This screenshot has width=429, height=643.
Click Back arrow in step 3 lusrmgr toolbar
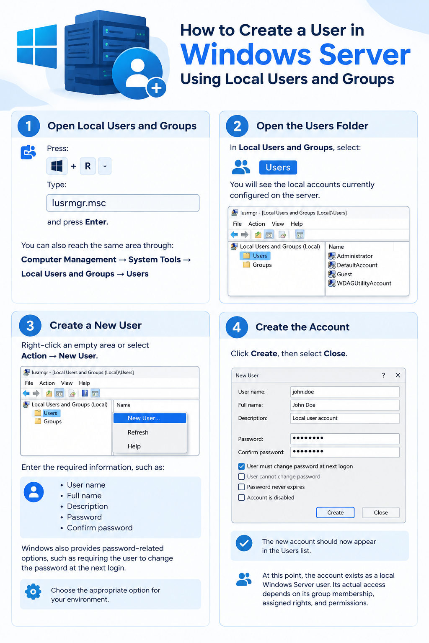26,393
